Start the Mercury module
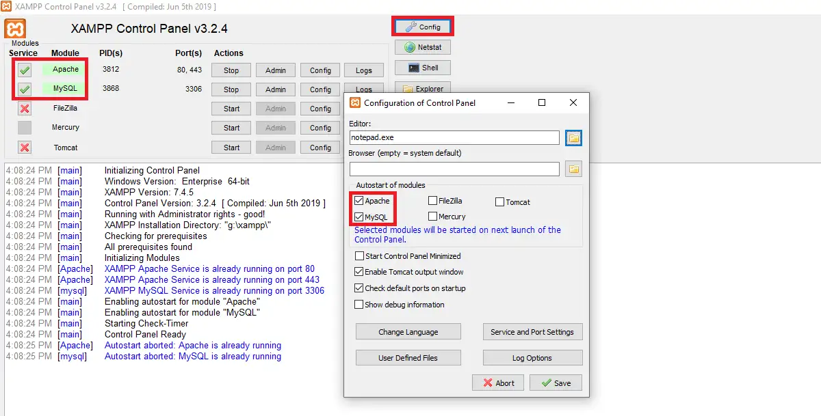Screen dimensions: 821x416 231,128
